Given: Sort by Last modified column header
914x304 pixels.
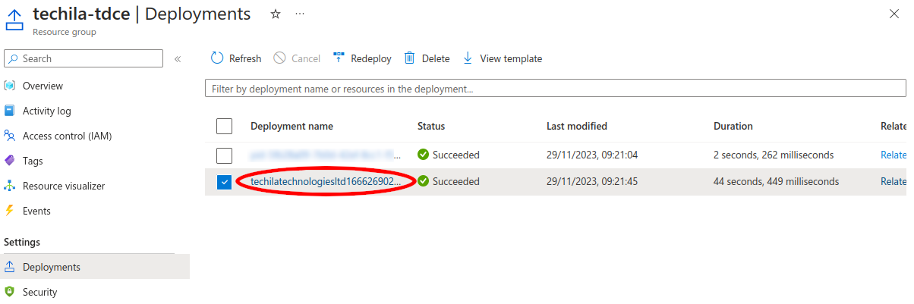Looking at the screenshot, I should point(576,127).
